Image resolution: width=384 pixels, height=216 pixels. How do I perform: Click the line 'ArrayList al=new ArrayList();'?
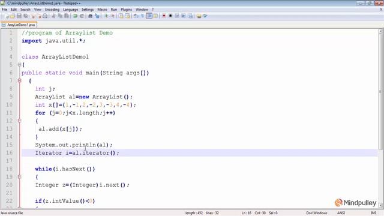click(84, 97)
